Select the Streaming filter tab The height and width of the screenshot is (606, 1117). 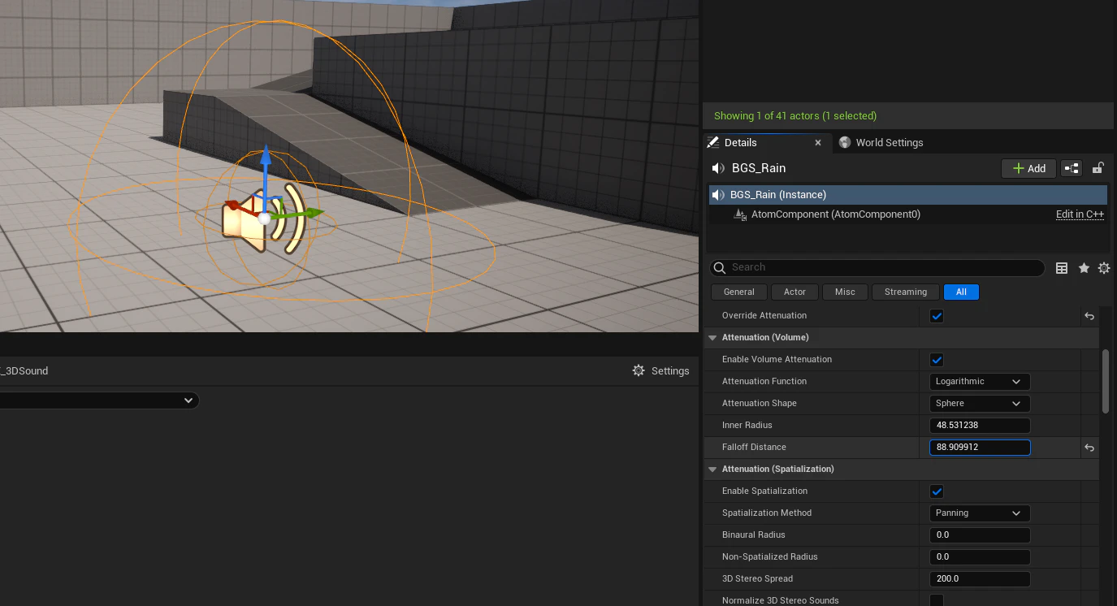906,292
